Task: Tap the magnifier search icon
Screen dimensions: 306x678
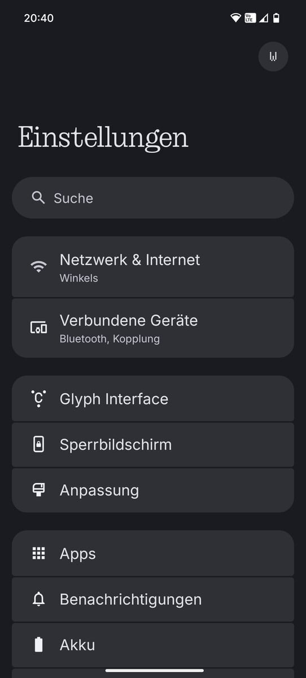Action: click(x=38, y=198)
